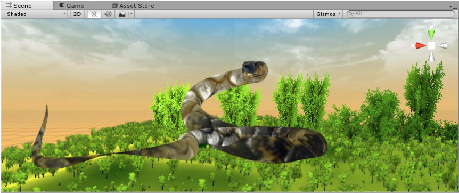Mute scene audio with the speaker icon
This screenshot has width=459, height=193.
108,14
